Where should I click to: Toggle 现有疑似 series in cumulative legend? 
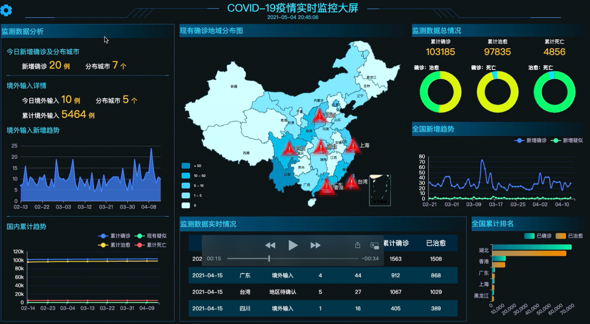coord(151,236)
